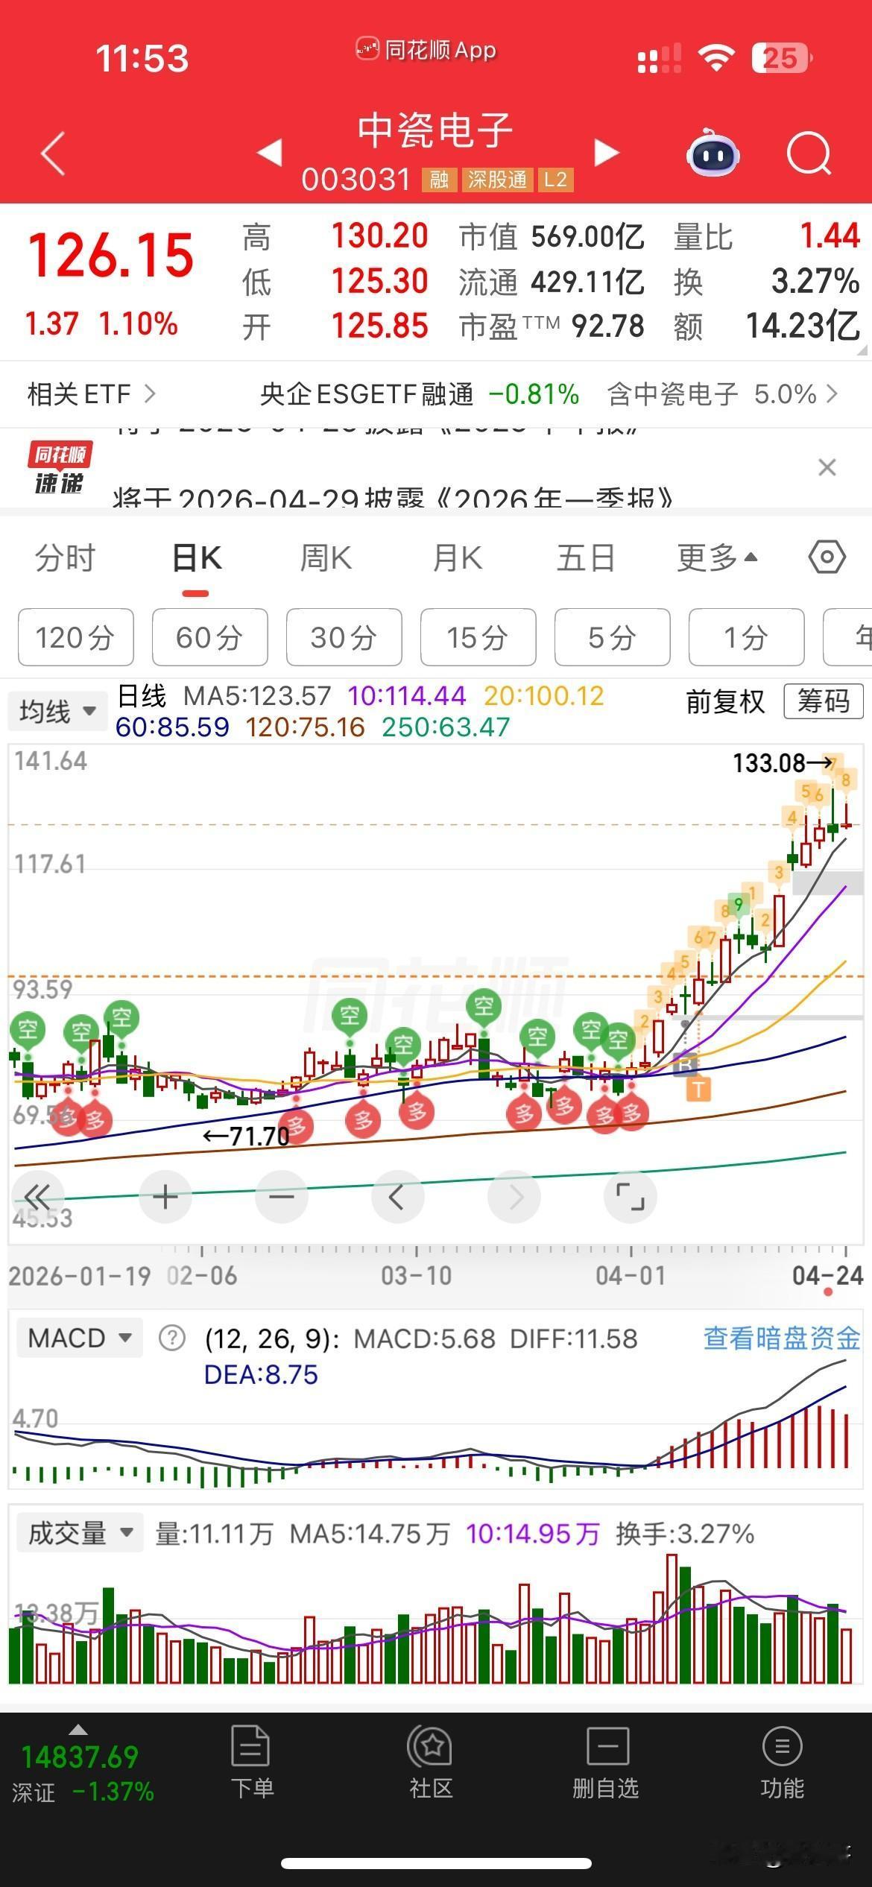The width and height of the screenshot is (872, 1887).
Task: Close the 同花顺速递 news banner
Action: tap(827, 468)
